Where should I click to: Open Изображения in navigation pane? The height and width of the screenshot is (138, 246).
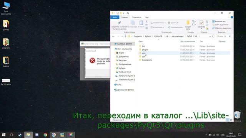123,64
